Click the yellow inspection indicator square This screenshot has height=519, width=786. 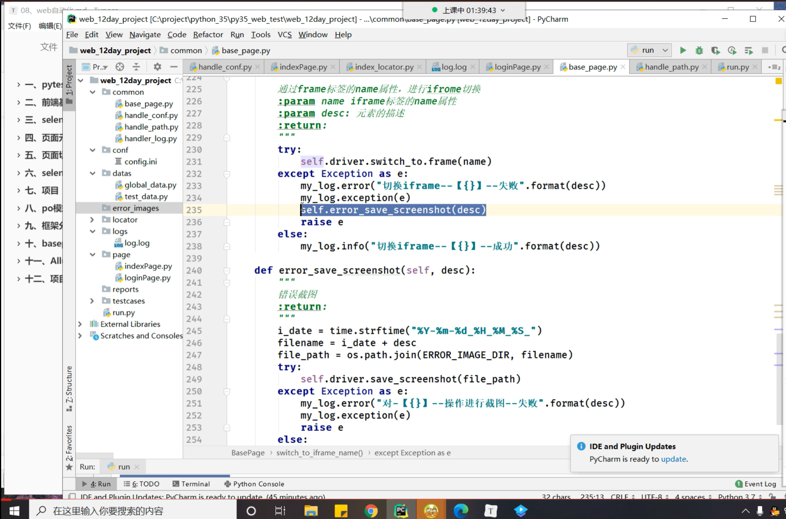point(778,81)
